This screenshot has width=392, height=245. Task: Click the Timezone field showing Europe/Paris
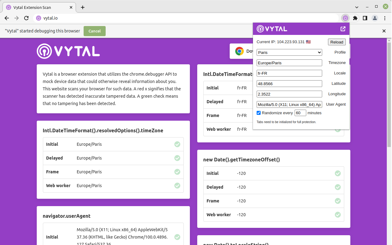coord(289,63)
